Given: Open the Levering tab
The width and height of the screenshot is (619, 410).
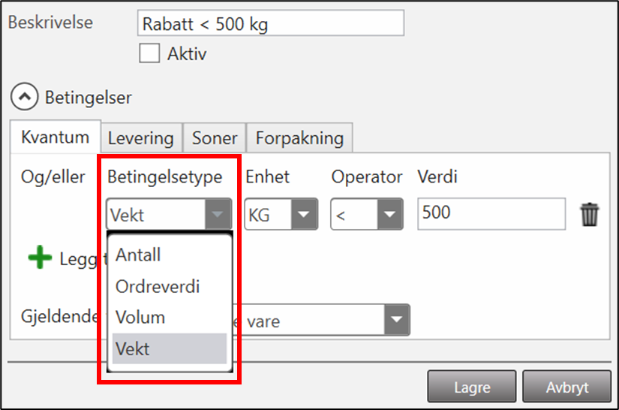Looking at the screenshot, I should pos(141,138).
